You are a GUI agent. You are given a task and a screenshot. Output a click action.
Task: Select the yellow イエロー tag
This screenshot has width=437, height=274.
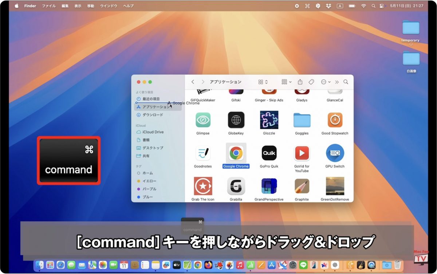pos(158,181)
